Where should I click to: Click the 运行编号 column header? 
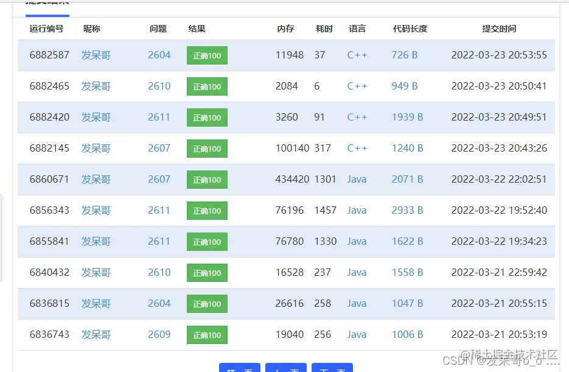pyautogui.click(x=46, y=29)
